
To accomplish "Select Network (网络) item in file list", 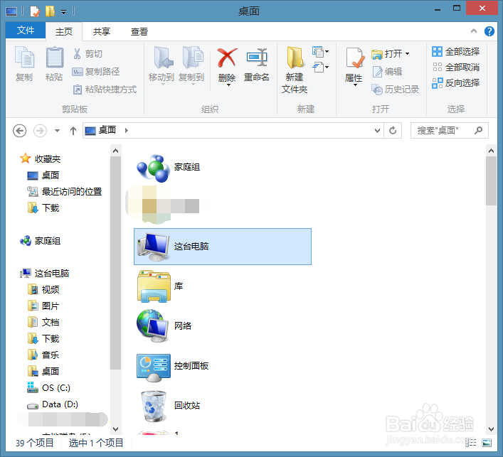I will (x=164, y=326).
